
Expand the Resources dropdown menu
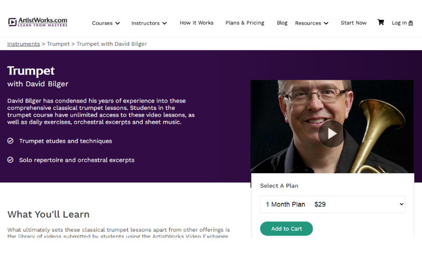[311, 23]
